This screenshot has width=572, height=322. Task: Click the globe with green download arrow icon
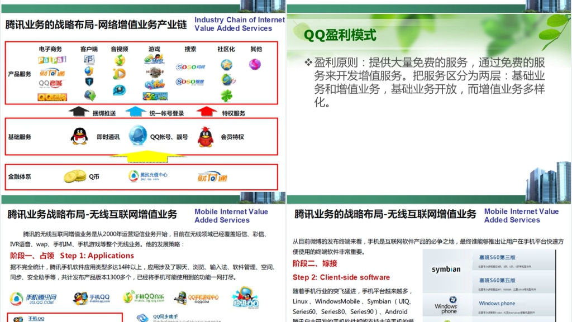tap(90, 95)
